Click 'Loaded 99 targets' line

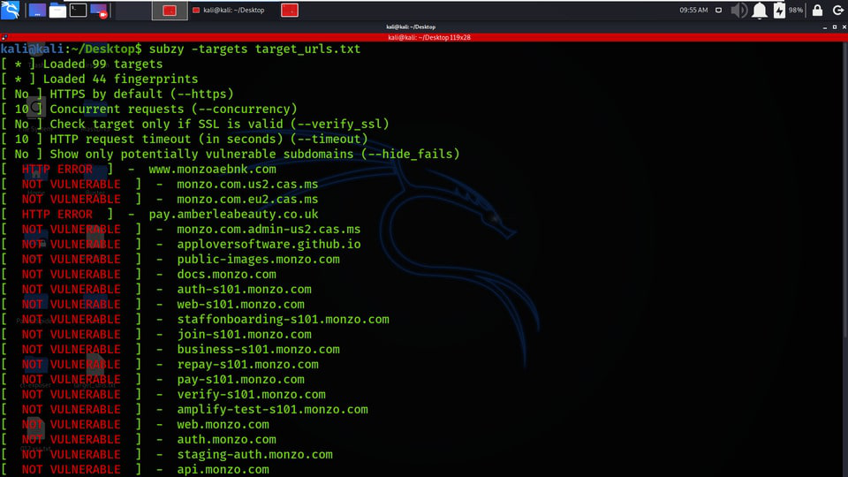102,64
